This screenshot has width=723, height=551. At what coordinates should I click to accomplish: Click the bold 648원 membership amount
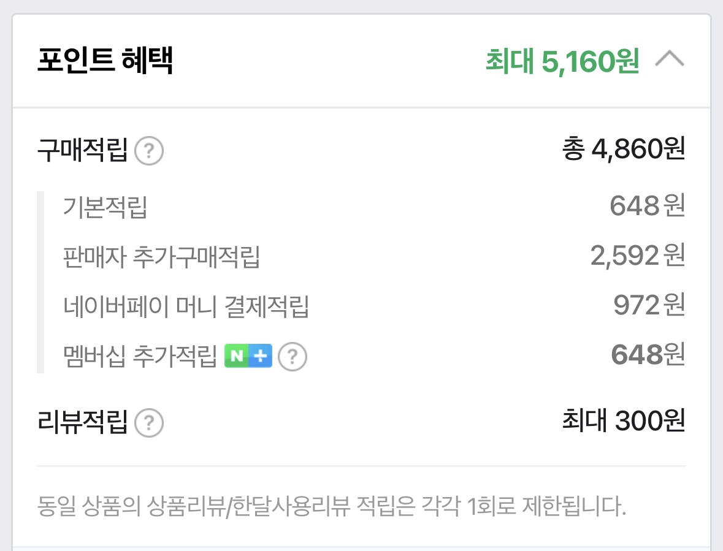(x=647, y=355)
